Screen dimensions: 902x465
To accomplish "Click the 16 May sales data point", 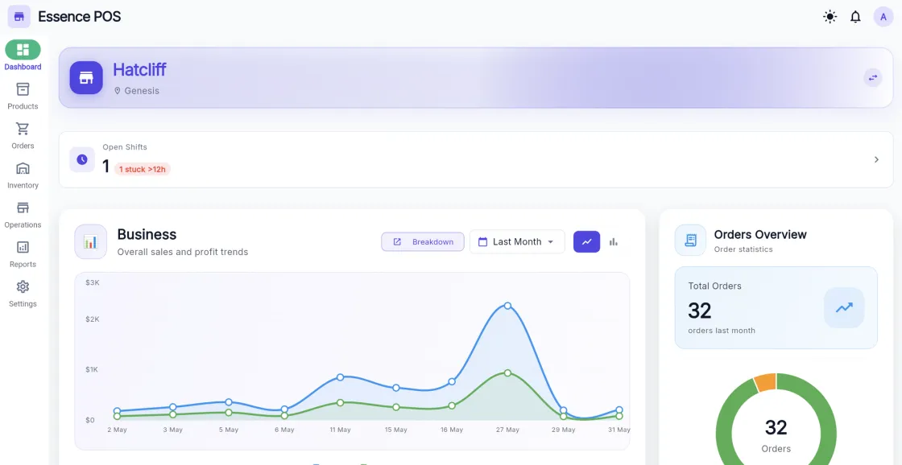I will pos(452,381).
